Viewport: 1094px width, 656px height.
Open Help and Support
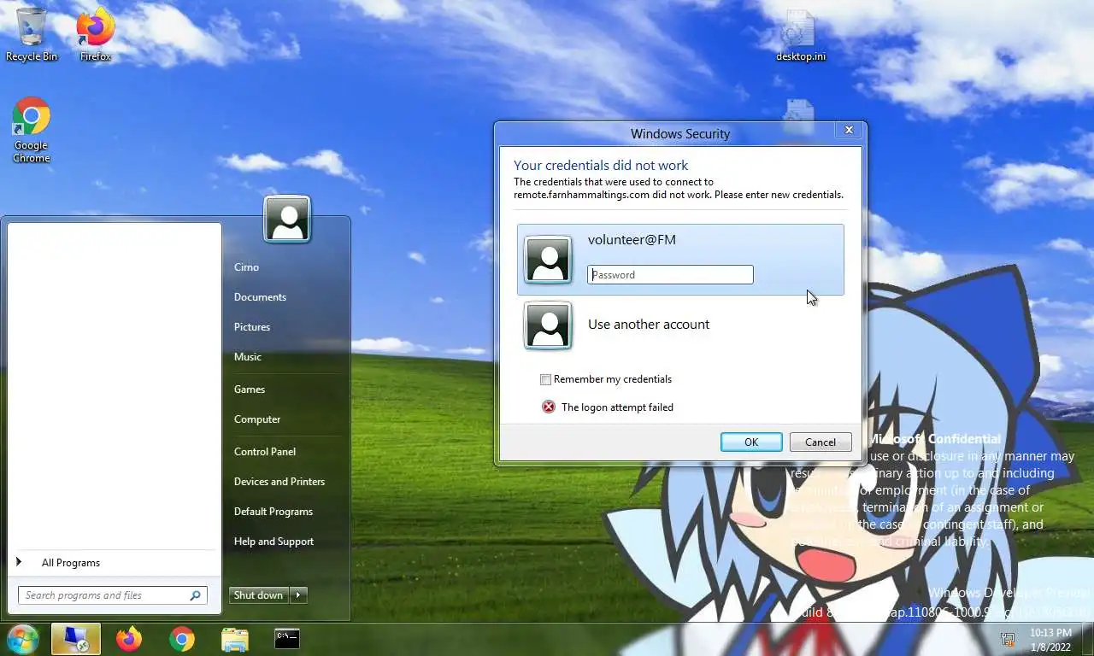pos(273,542)
